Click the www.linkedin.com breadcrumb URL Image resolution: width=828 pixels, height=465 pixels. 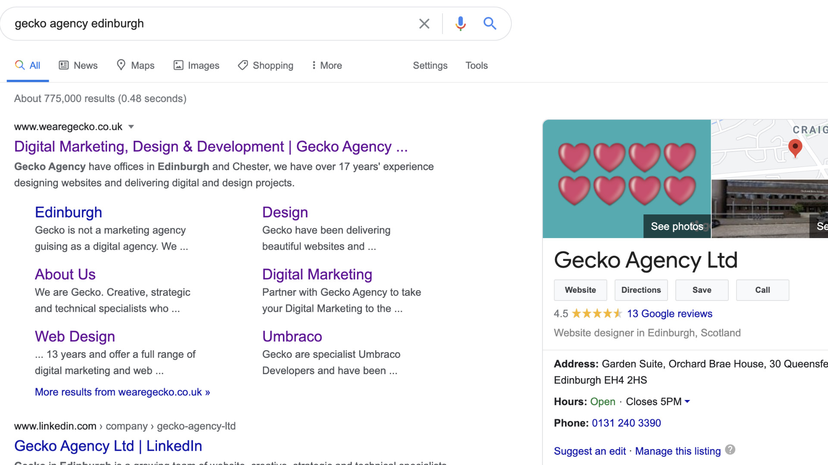click(125, 426)
